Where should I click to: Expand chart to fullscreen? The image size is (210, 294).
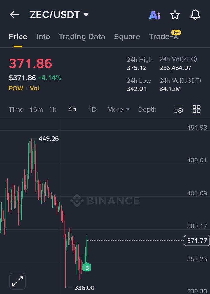tap(17, 281)
